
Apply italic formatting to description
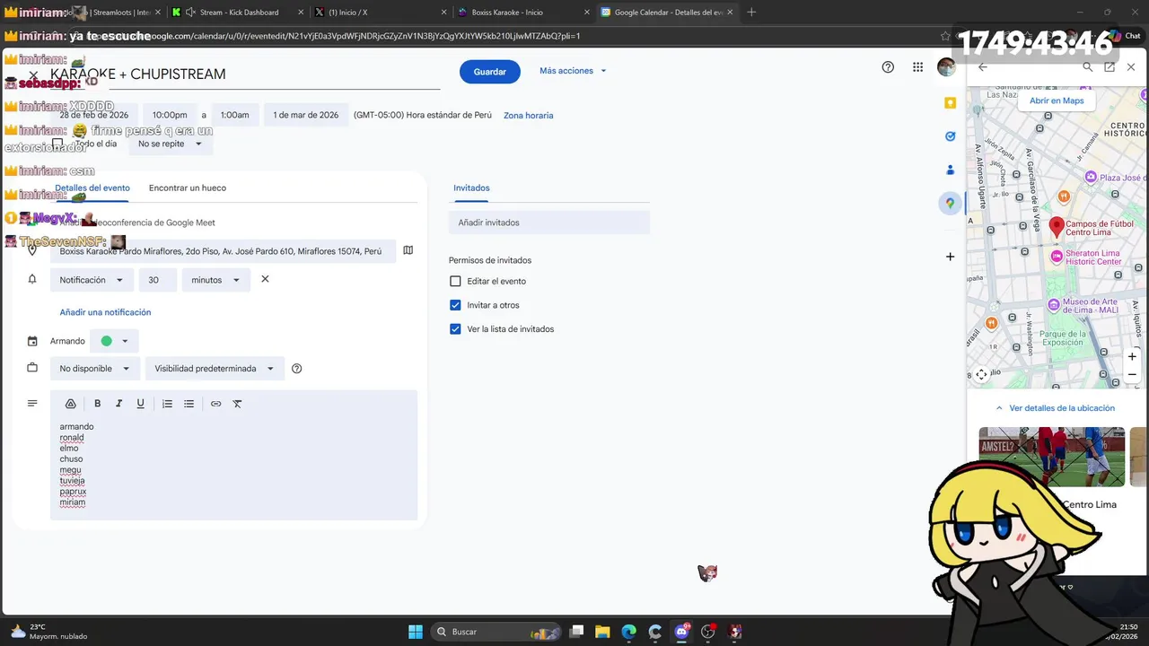point(118,404)
